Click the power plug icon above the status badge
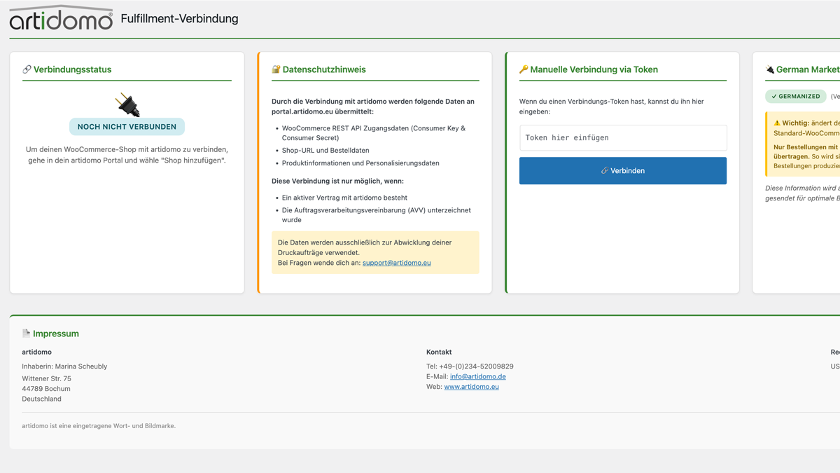Viewport: 840px width, 473px height. click(127, 104)
